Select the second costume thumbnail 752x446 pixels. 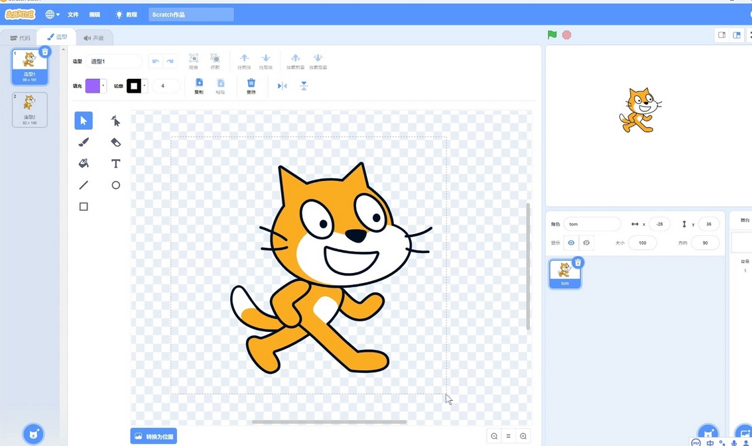[30, 110]
